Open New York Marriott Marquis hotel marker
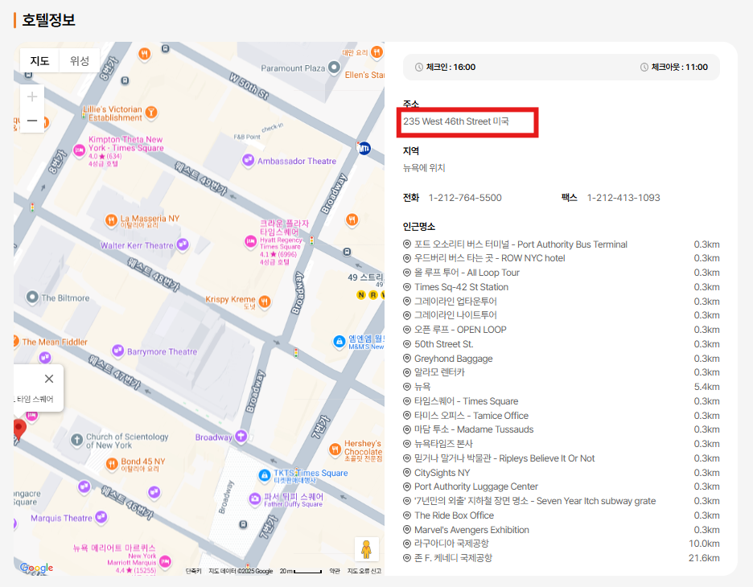Viewport: 753px width, 587px height. click(165, 561)
